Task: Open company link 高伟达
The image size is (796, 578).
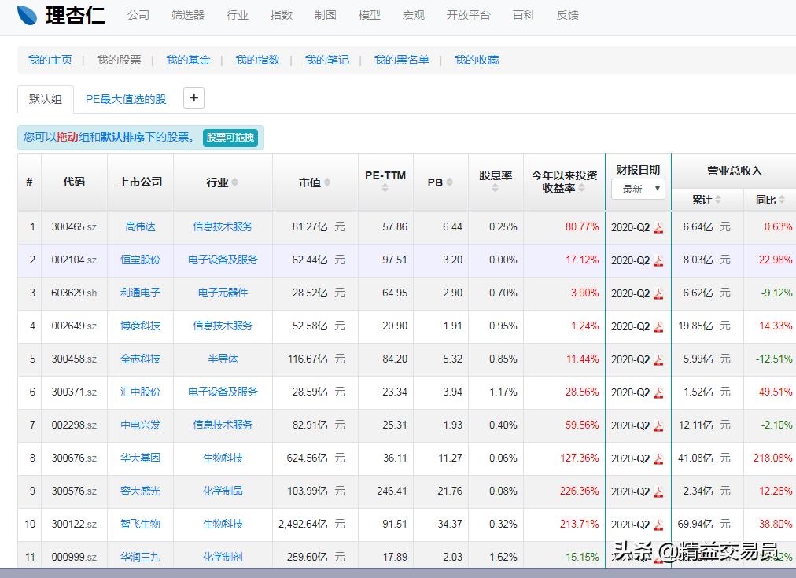Action: tap(140, 226)
